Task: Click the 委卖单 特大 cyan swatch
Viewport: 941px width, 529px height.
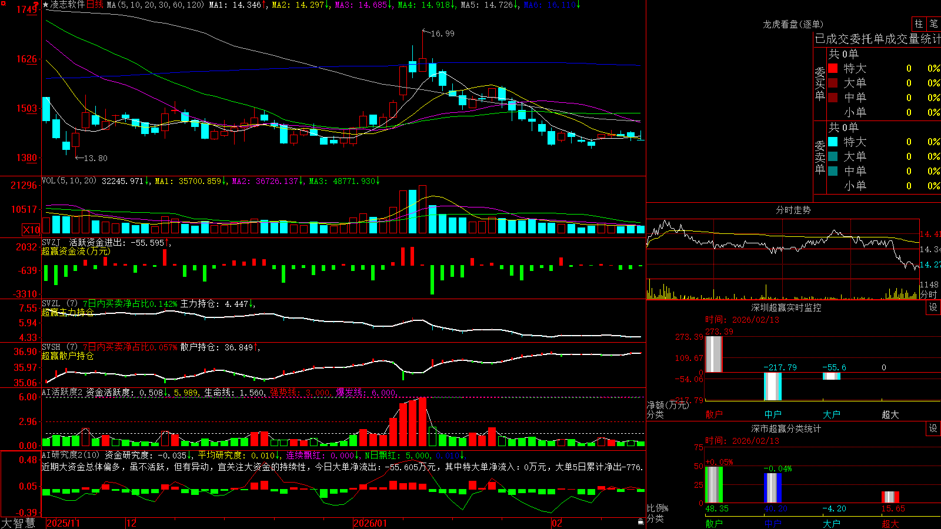Action: tap(833, 142)
